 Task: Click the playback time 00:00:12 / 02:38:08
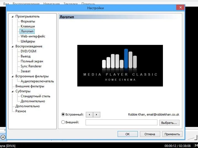coord(177,146)
